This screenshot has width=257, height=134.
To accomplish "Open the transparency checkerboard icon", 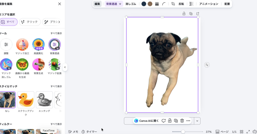I will tap(191, 4).
